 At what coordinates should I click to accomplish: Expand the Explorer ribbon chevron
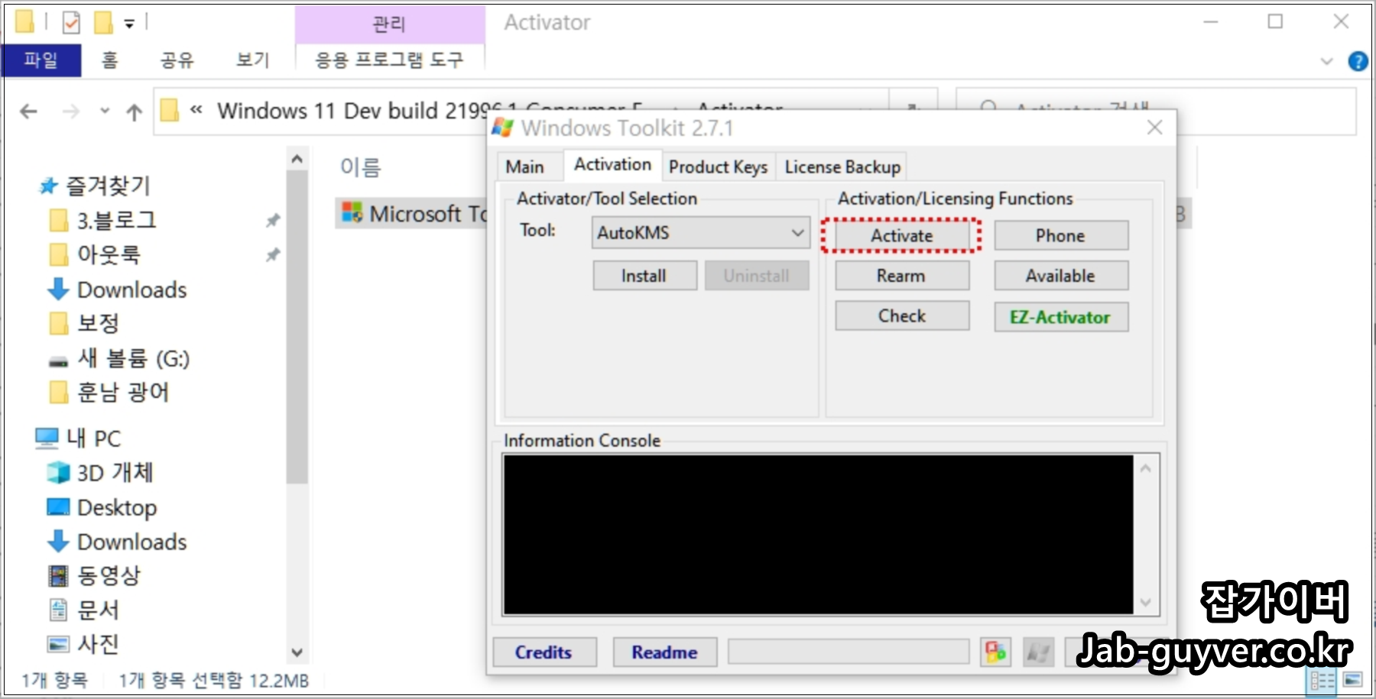tap(1326, 61)
